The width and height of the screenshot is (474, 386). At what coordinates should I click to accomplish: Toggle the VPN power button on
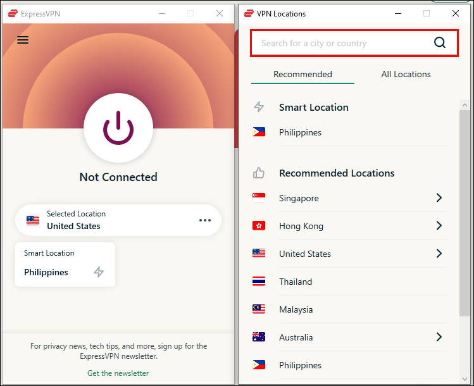tap(118, 128)
